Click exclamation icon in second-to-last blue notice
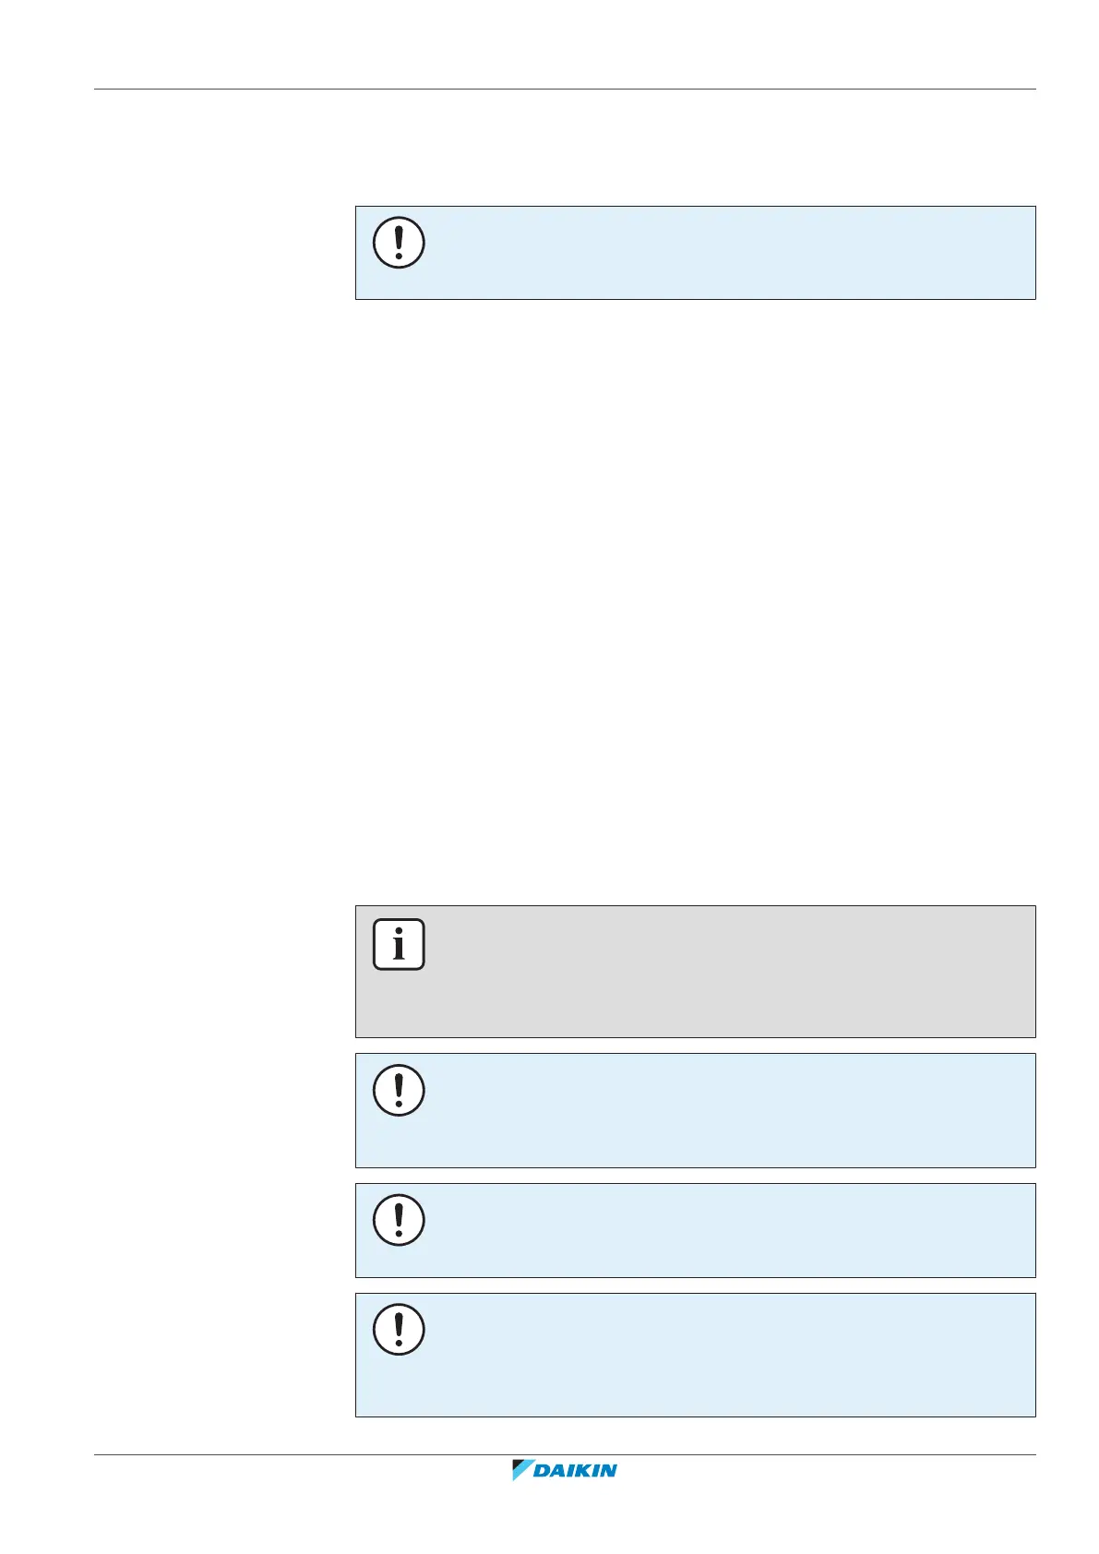 399,1220
